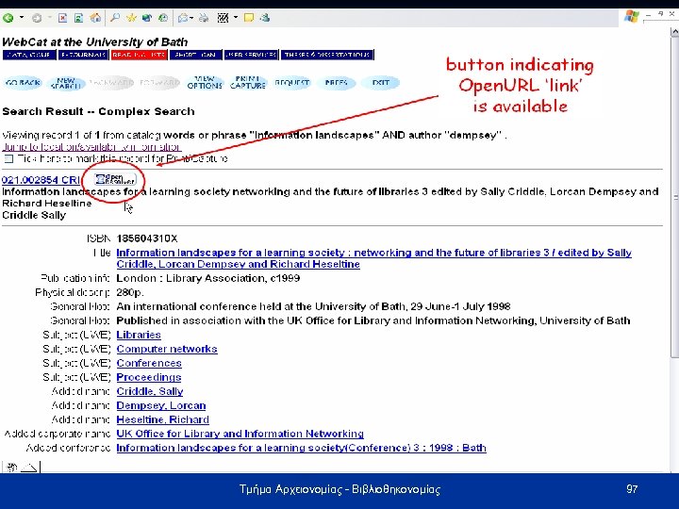Click the ISBN value 185604310X

click(x=147, y=238)
